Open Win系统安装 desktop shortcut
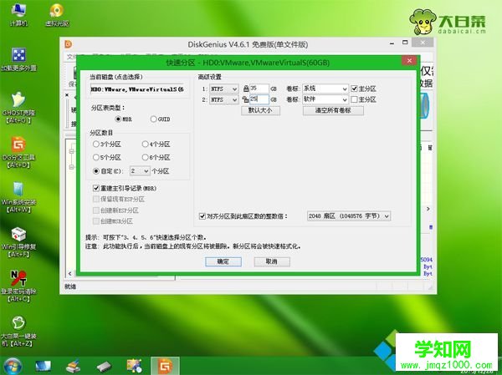 18,197
